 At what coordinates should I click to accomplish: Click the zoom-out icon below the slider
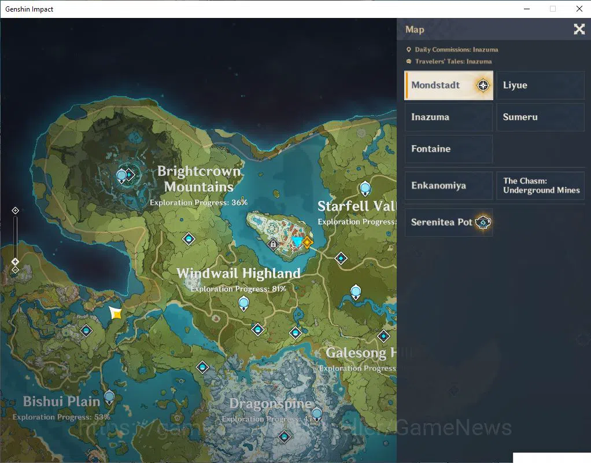coord(15,270)
